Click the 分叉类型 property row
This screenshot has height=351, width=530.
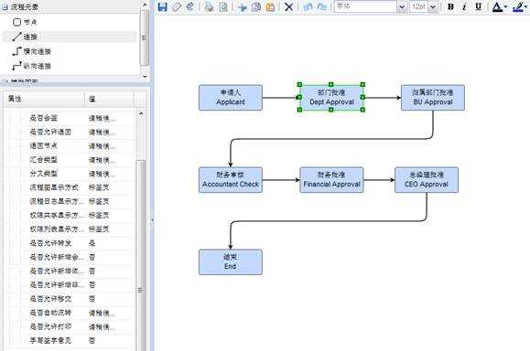70,174
